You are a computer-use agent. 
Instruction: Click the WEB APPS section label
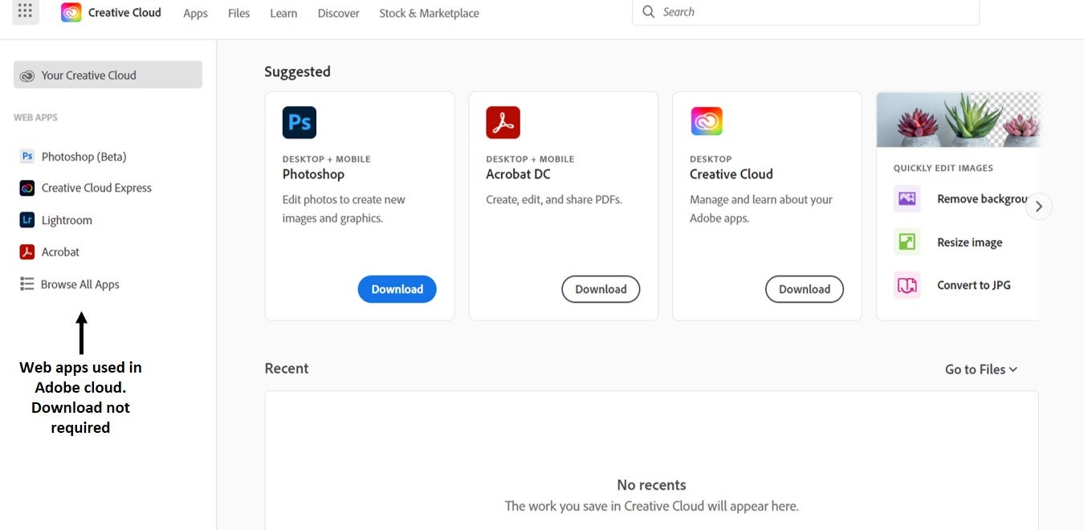coord(35,117)
